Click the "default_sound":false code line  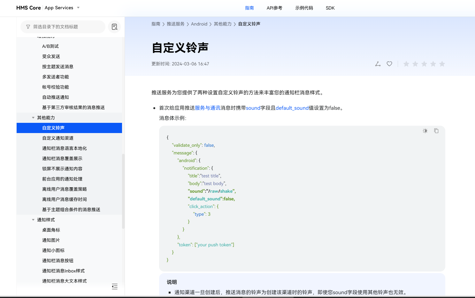point(211,199)
